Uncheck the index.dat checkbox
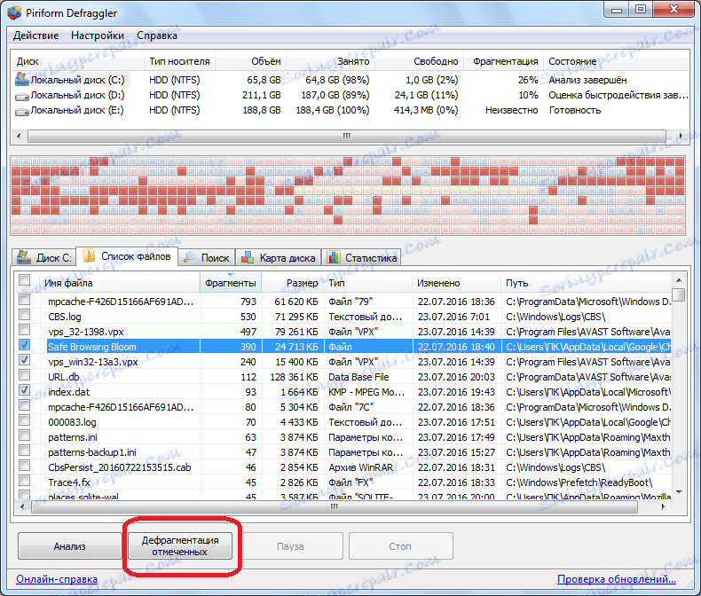This screenshot has height=596, width=701. click(x=25, y=390)
